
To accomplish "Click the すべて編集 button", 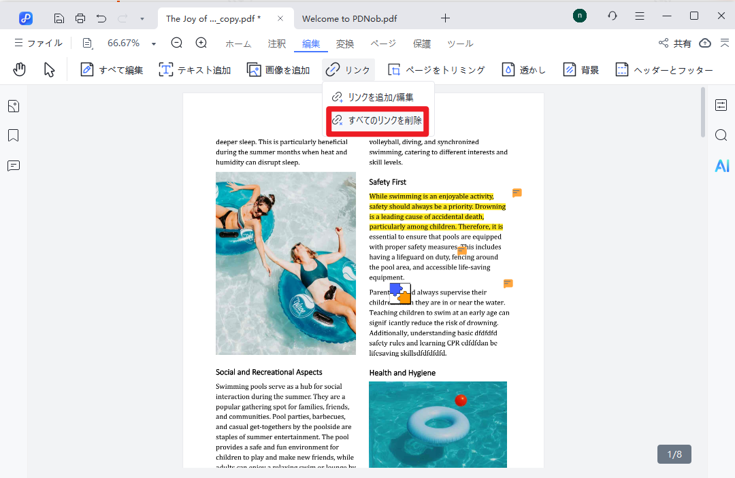I will pos(112,69).
